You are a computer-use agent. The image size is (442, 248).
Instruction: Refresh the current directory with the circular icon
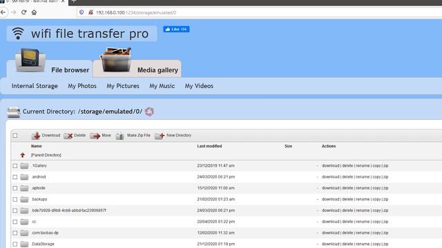(x=149, y=112)
